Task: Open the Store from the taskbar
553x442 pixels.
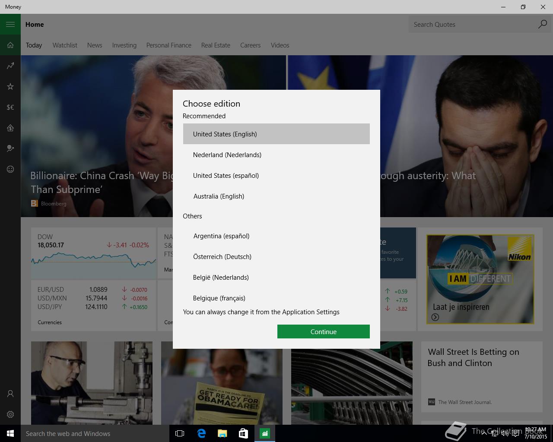Action: coord(243,433)
